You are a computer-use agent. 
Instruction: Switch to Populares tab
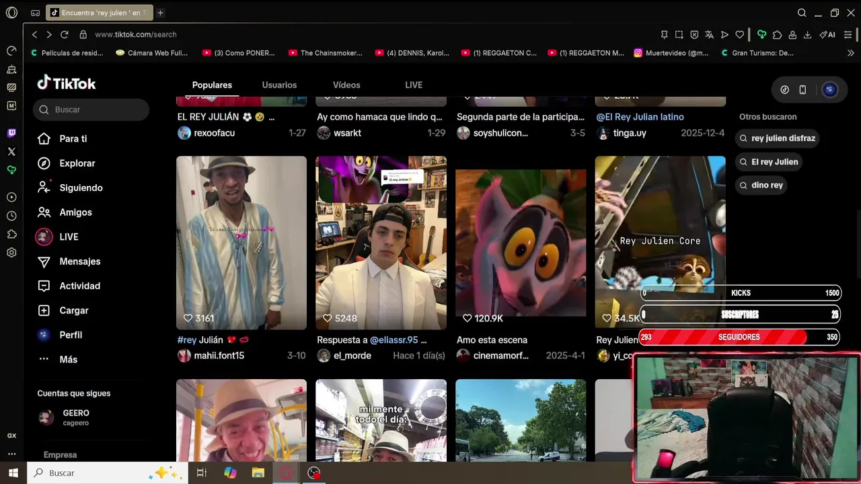click(212, 85)
